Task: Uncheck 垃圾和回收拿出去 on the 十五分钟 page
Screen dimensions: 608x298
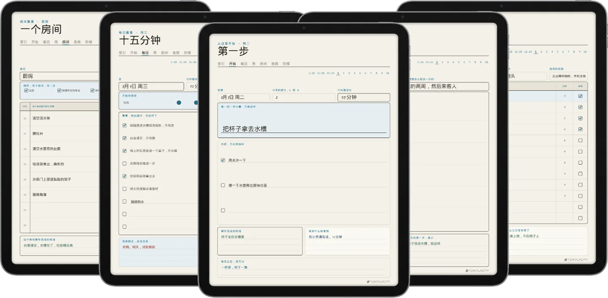Action: [125, 176]
